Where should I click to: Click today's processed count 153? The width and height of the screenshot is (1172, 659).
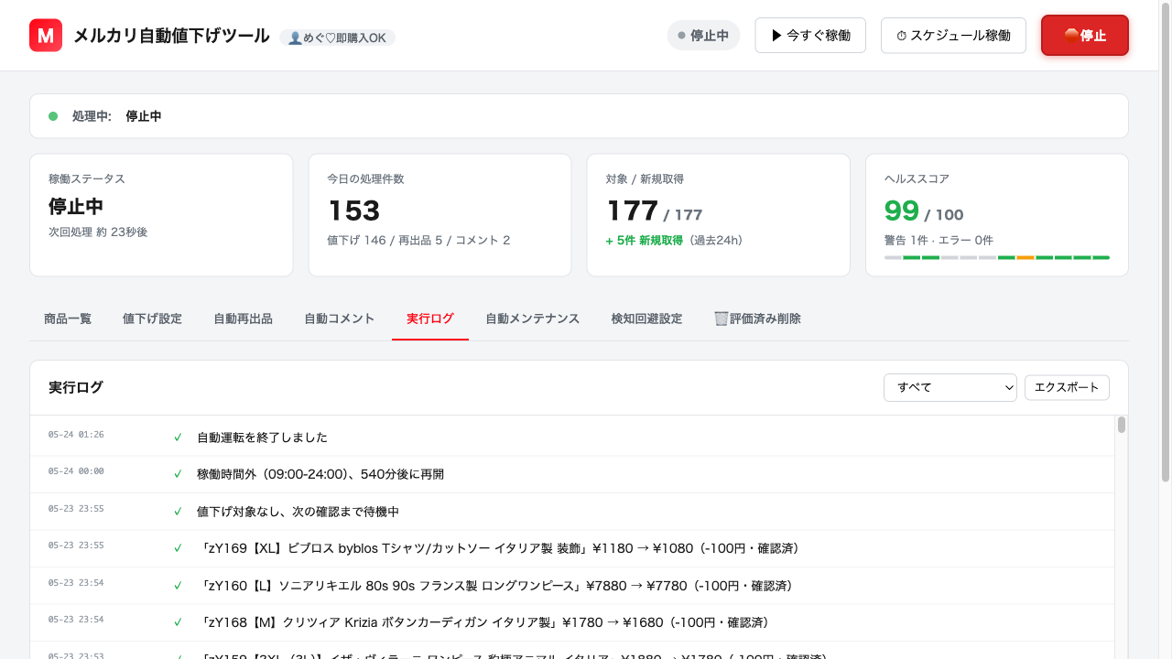pyautogui.click(x=353, y=211)
